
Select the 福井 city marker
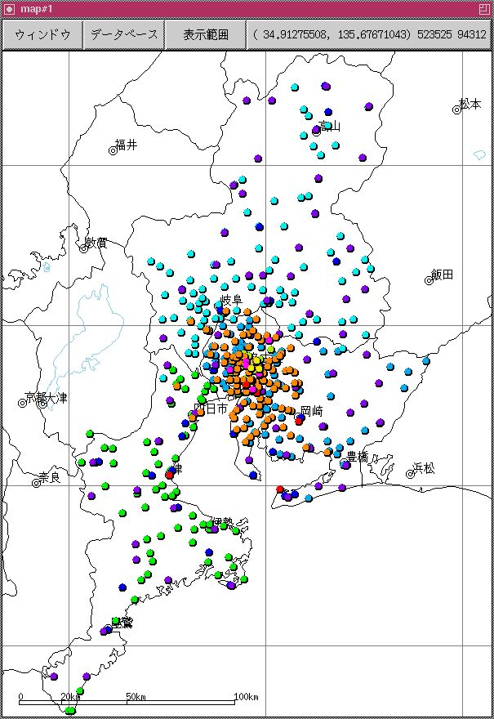tap(113, 150)
